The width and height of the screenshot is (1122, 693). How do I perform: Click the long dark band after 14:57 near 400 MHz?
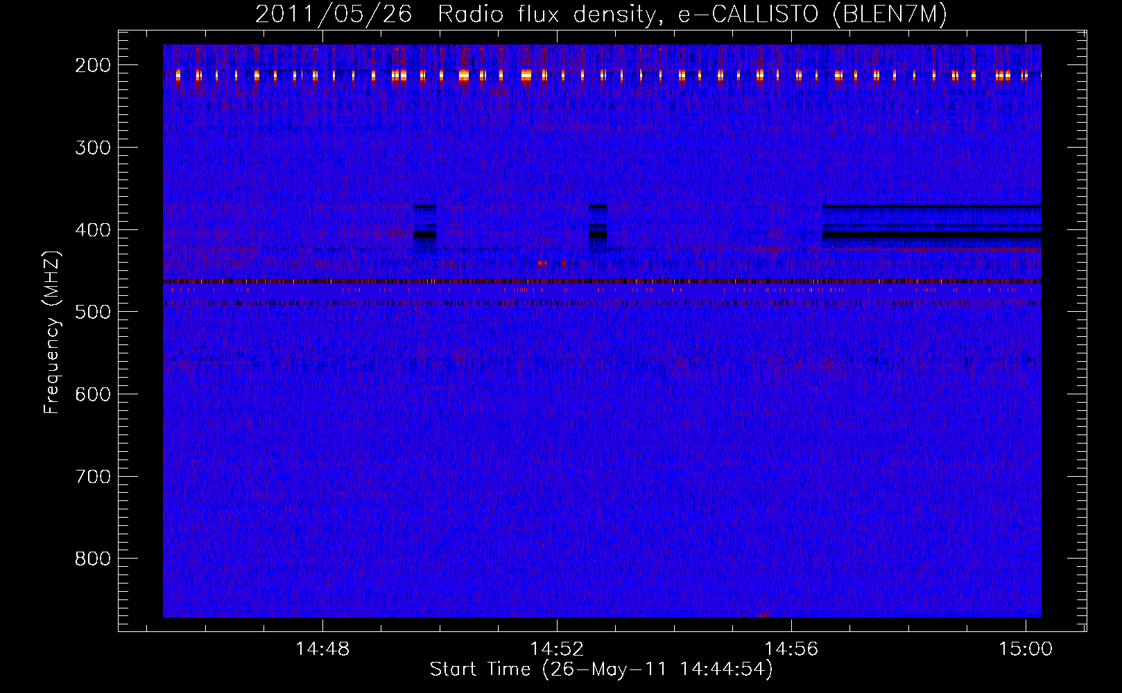coord(932,234)
